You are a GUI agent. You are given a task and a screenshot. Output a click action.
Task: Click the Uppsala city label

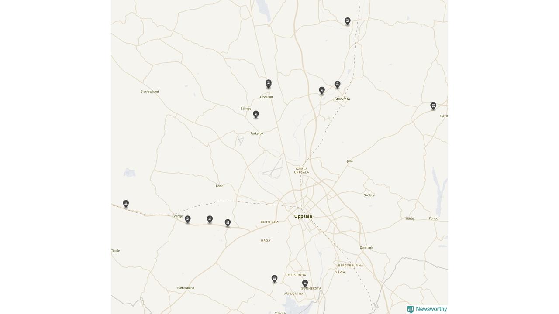[x=303, y=216]
